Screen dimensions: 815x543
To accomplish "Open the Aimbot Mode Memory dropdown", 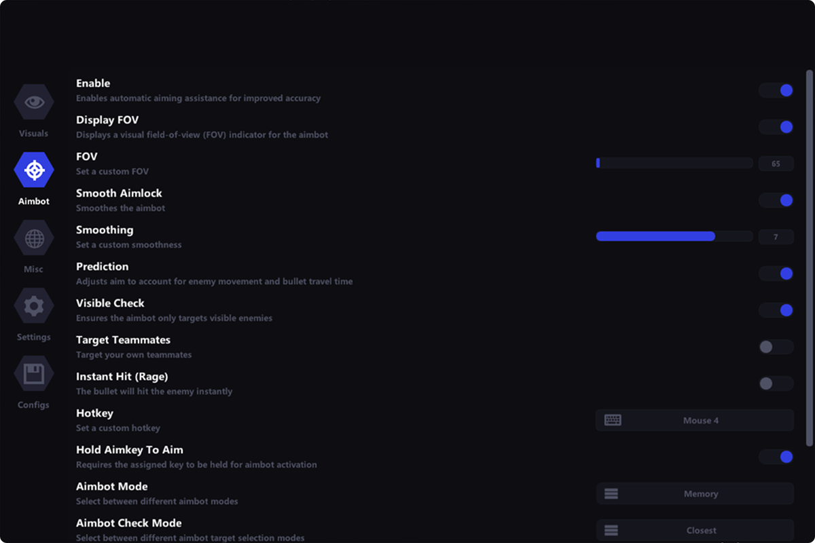I will click(700, 494).
